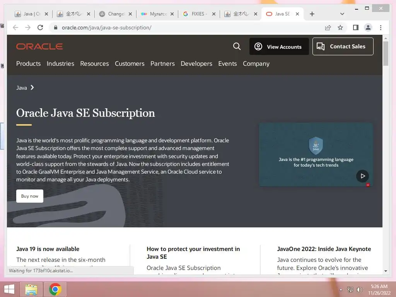
Task: Go back using browser back arrow
Action: point(15,27)
